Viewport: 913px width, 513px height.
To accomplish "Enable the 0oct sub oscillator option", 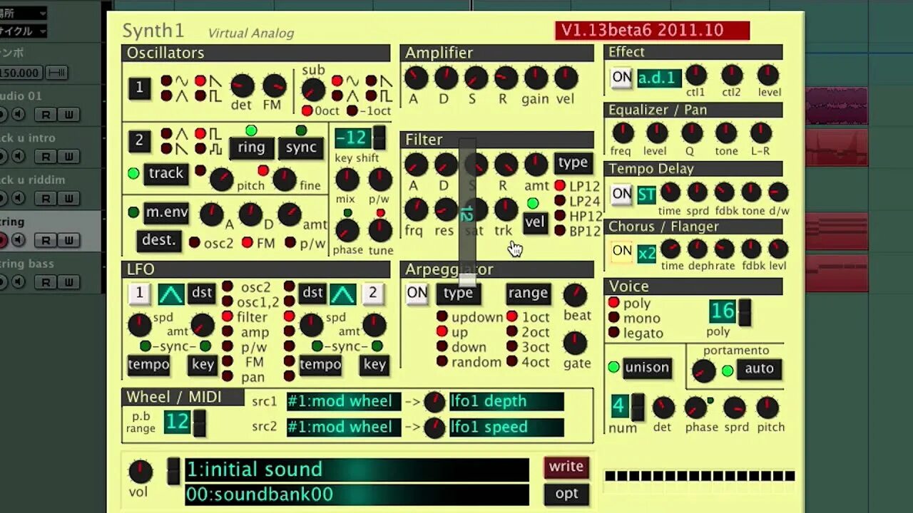I will pos(307,111).
